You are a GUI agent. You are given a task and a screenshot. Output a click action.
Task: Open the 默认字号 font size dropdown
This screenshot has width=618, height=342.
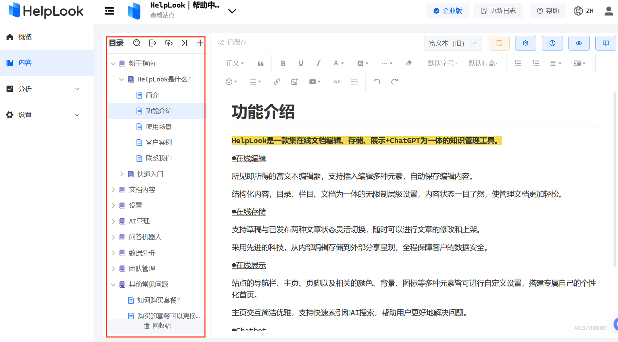click(x=443, y=63)
